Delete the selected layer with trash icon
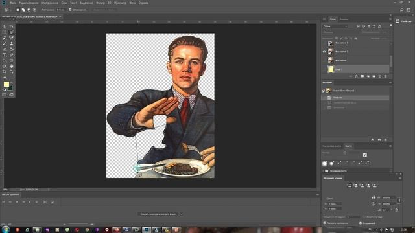The image size is (415, 233). [x=385, y=76]
